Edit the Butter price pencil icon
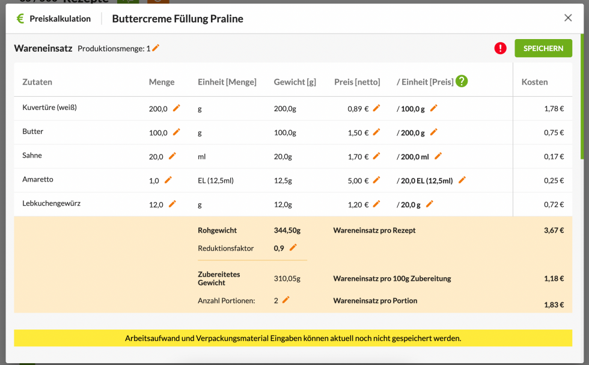 pyautogui.click(x=376, y=132)
